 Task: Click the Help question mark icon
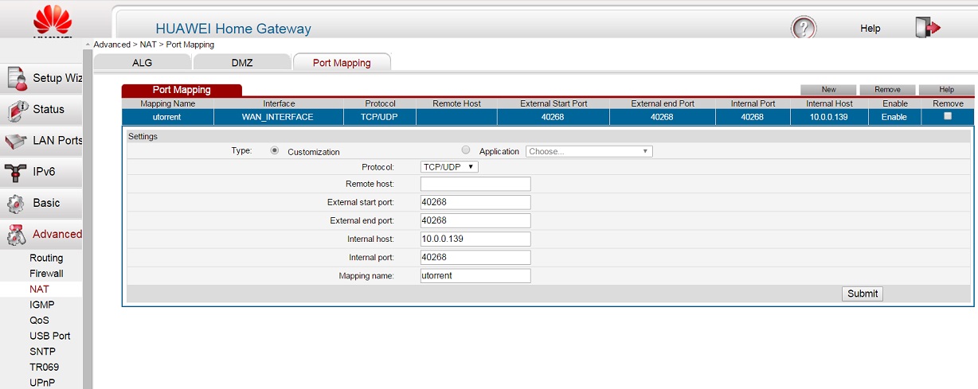pyautogui.click(x=803, y=28)
